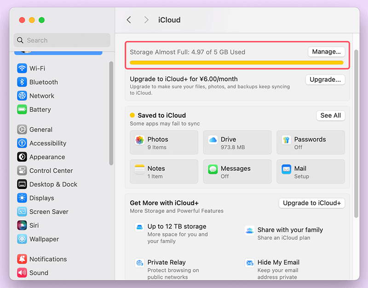Open iCloud Drive storage details
This screenshot has height=288, width=368.
pos(237,142)
